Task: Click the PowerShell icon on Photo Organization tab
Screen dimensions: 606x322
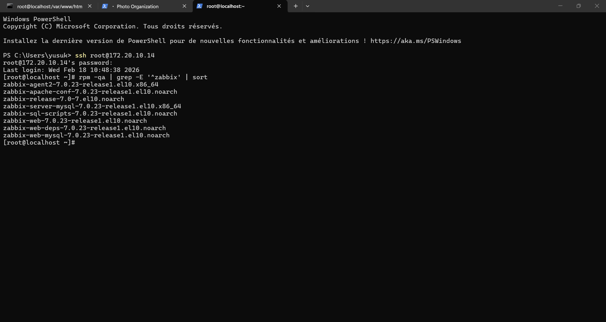Action: (105, 6)
